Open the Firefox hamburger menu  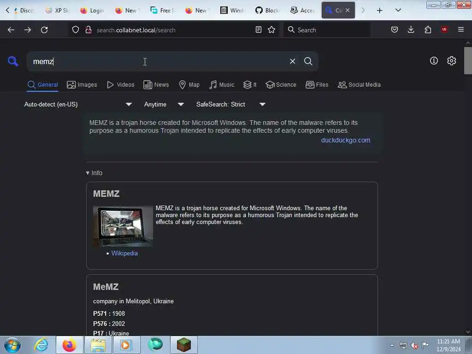coord(461,29)
